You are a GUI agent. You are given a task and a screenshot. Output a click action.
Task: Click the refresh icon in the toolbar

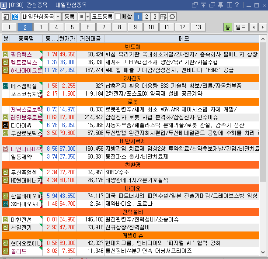pos(173,17)
